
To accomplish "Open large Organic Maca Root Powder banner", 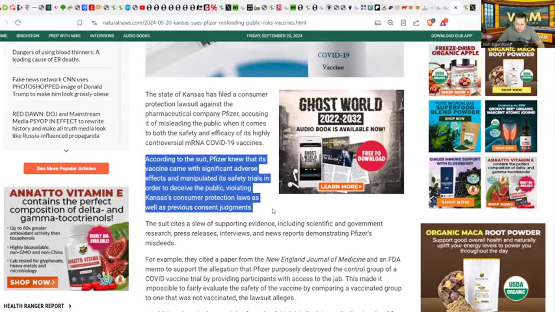I will 483,267.
